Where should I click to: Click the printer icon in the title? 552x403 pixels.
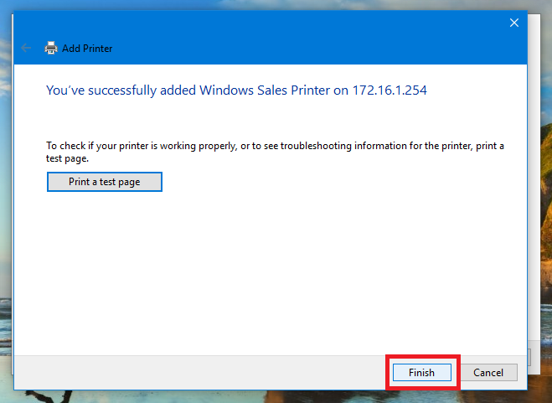pos(51,48)
